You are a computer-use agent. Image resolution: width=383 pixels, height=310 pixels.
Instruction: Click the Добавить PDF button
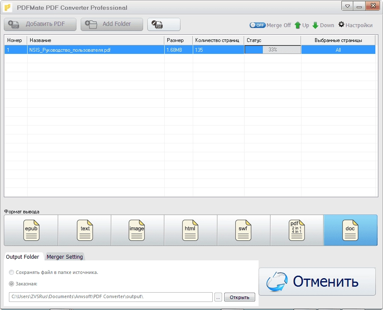pos(40,25)
